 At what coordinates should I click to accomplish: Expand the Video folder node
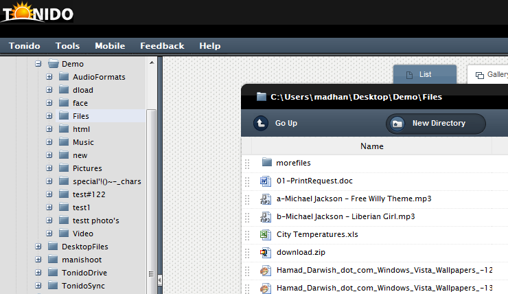click(x=49, y=234)
